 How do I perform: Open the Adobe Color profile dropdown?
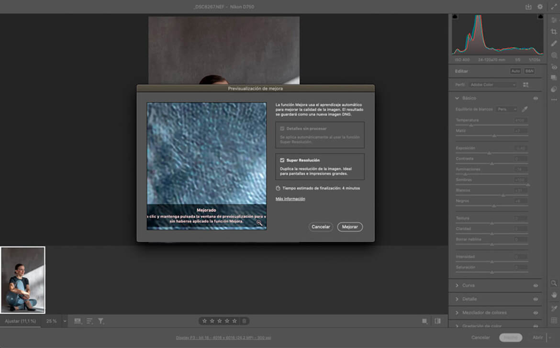(493, 85)
